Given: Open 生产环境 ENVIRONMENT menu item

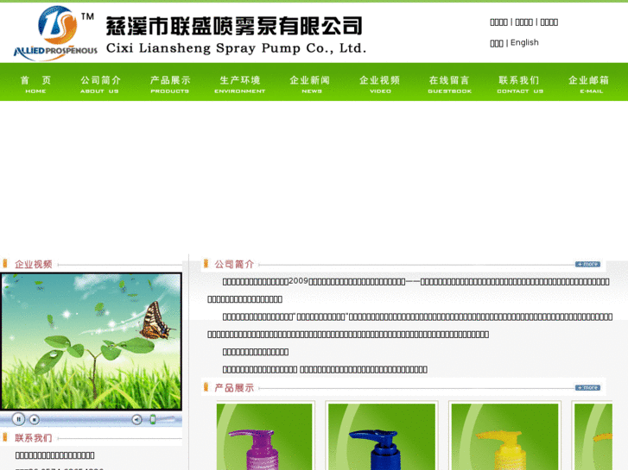Looking at the screenshot, I should click(239, 85).
